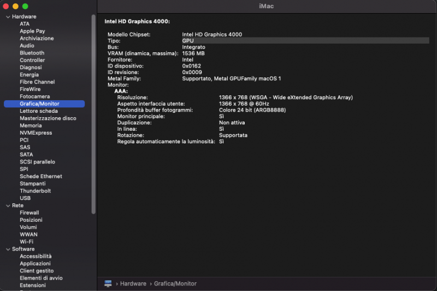Viewport: 437px width, 291px height.
Task: Open Applicazioni under Software
Action: 36,263
